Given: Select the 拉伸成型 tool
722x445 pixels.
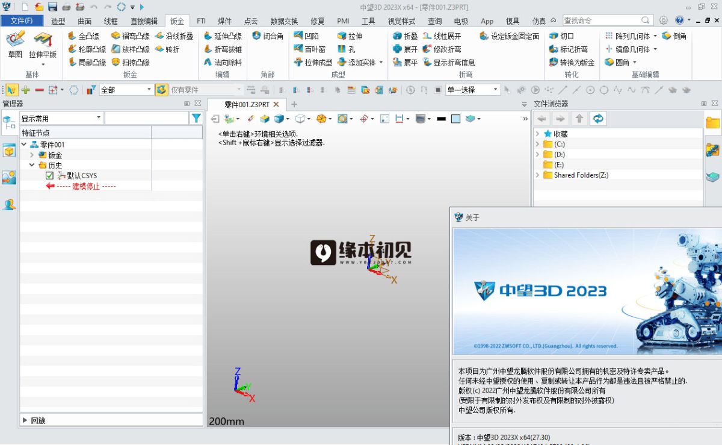Looking at the screenshot, I should 313,62.
